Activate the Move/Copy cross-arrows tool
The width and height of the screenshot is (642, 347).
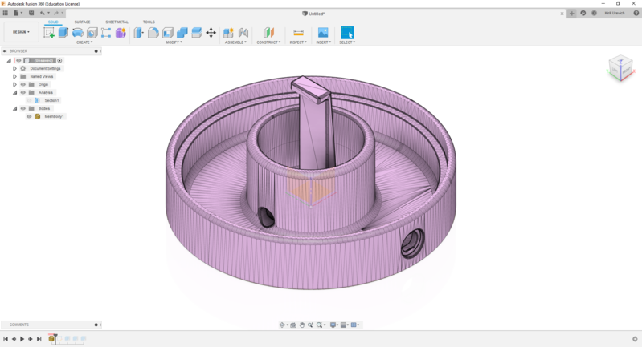(x=211, y=33)
